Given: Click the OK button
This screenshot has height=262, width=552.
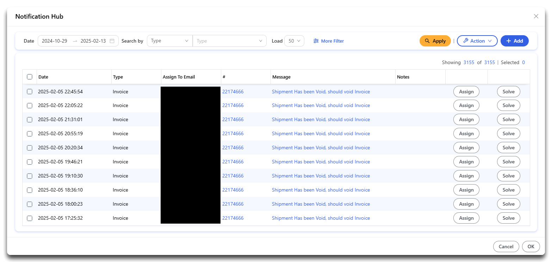Looking at the screenshot, I should tap(531, 247).
